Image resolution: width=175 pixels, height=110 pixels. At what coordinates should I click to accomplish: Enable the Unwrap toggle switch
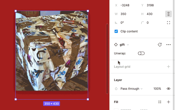click(141, 53)
